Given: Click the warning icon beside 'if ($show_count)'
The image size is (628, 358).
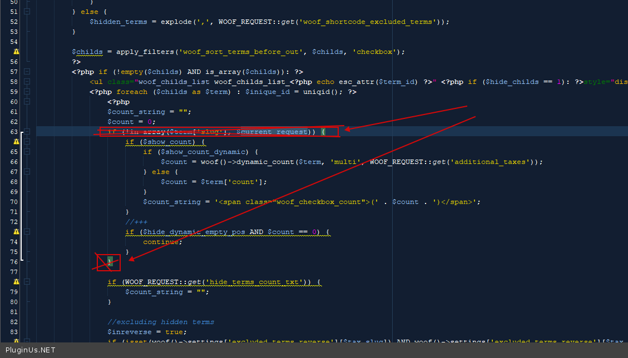Looking at the screenshot, I should [x=16, y=142].
